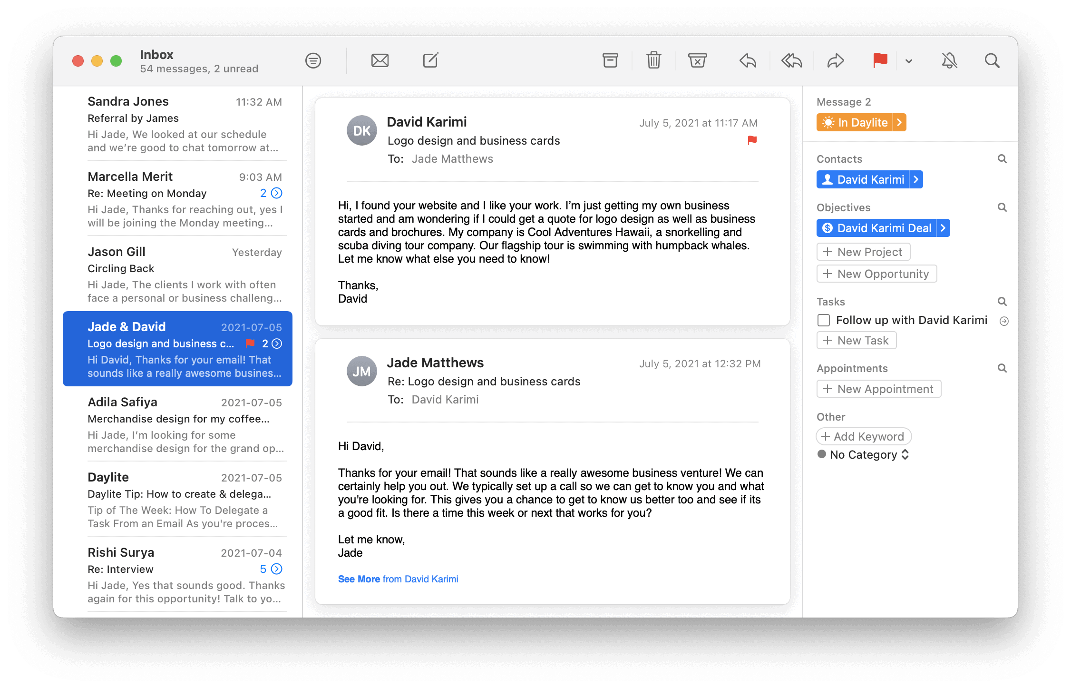Viewport: 1071px width, 688px height.
Task: Check the Follow up with David Karimi task
Action: point(824,320)
